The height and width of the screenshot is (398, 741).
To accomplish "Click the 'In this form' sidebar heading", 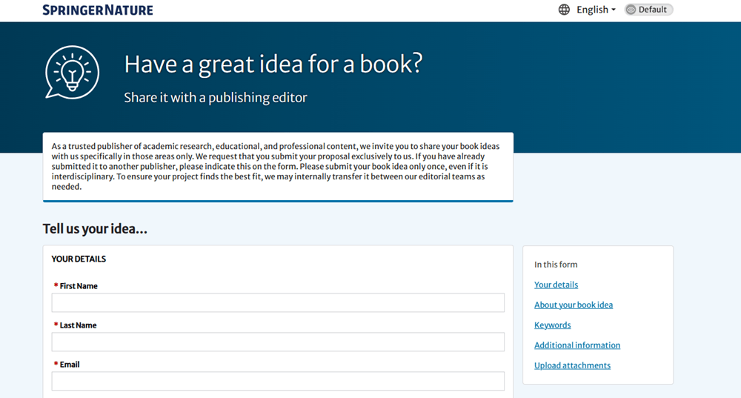I will (556, 265).
